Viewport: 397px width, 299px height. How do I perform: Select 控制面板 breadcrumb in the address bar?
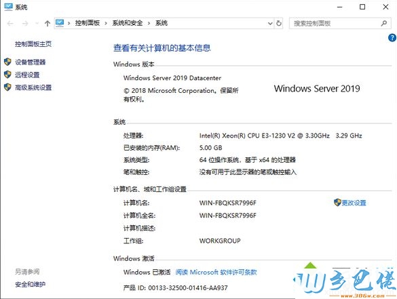88,23
